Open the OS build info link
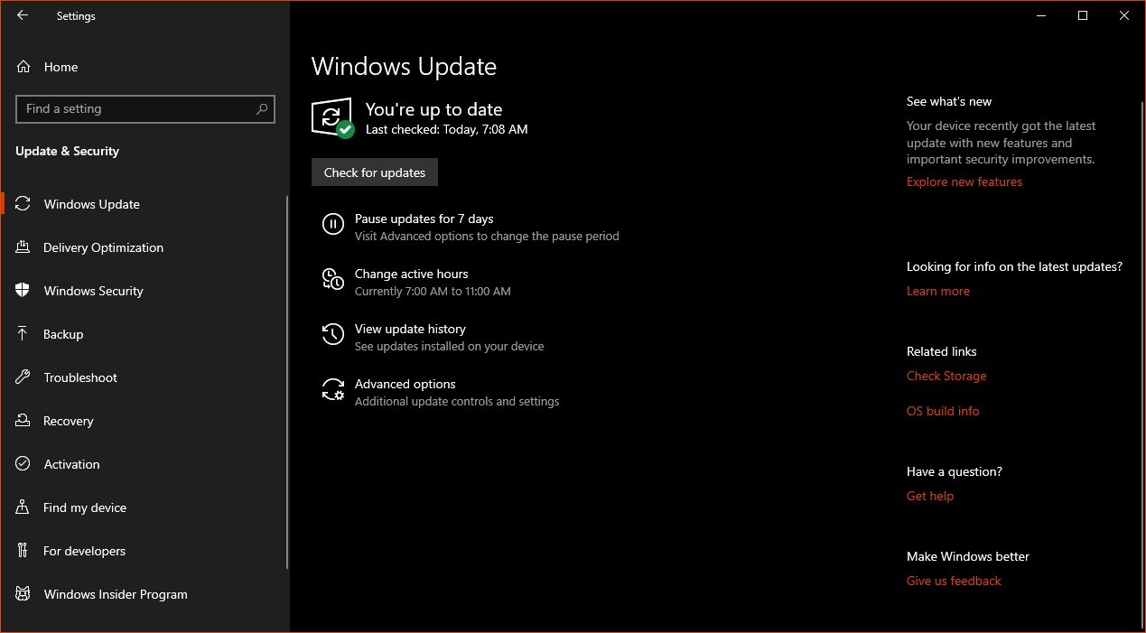 pyautogui.click(x=943, y=411)
